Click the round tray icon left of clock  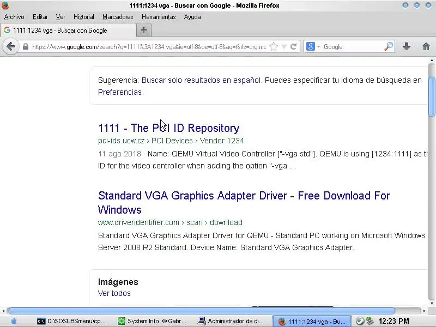360,321
